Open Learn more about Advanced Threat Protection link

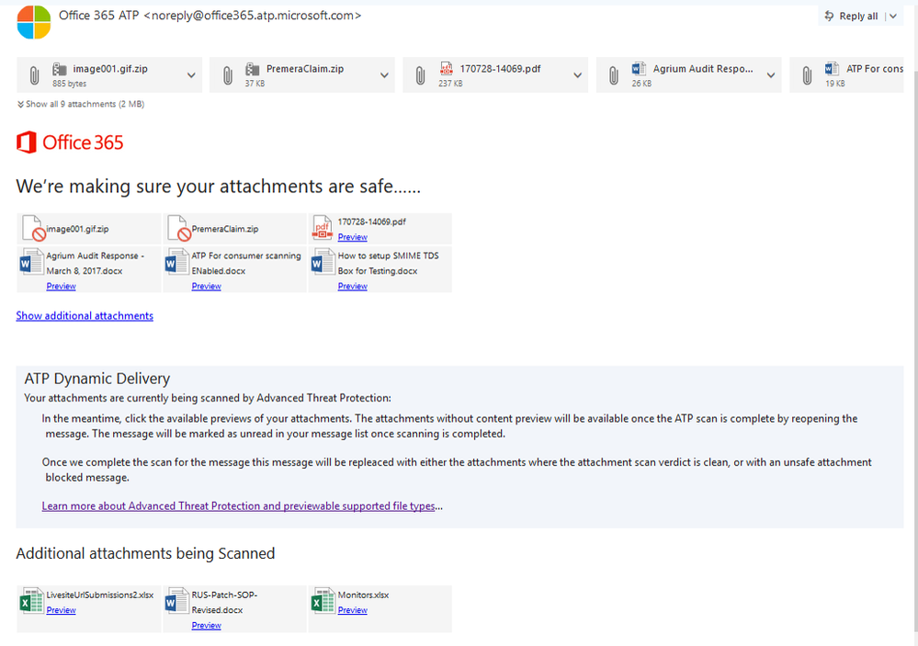pos(238,506)
